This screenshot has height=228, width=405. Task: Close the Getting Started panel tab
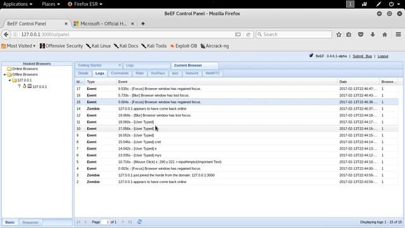tap(120, 65)
